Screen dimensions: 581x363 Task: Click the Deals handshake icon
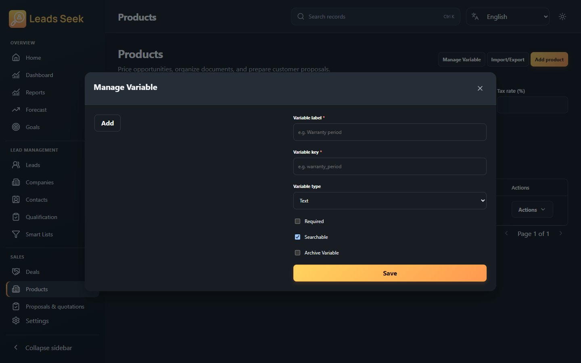(16, 272)
